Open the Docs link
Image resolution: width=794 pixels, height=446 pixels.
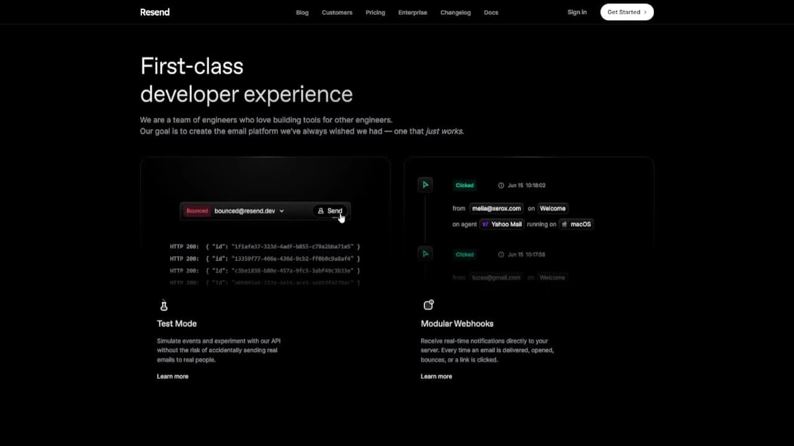coord(491,12)
